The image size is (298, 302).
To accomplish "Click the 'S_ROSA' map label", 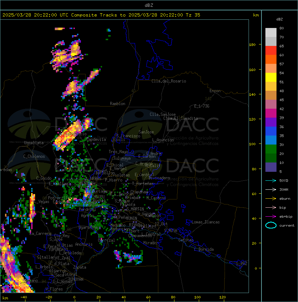I will tap(170, 231).
